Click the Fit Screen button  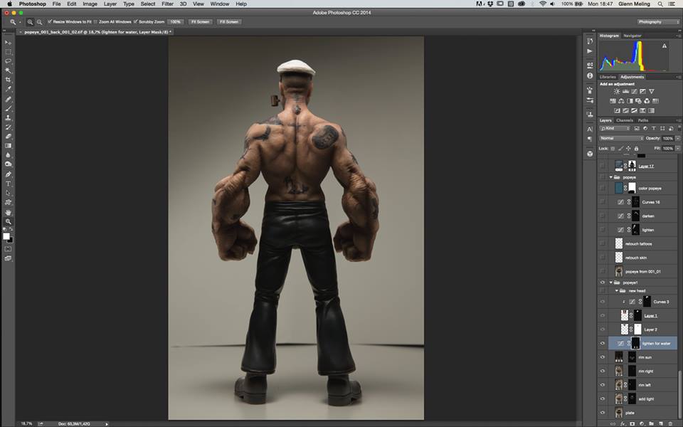coord(199,22)
